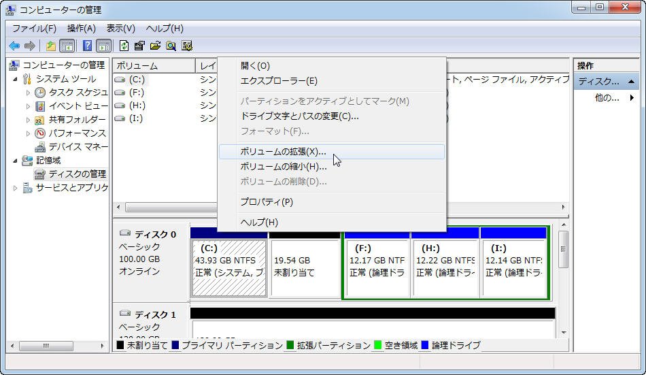This screenshot has height=375, width=646.
Task: Select the (F:) 12.17 GB logical drive
Action: (377, 268)
